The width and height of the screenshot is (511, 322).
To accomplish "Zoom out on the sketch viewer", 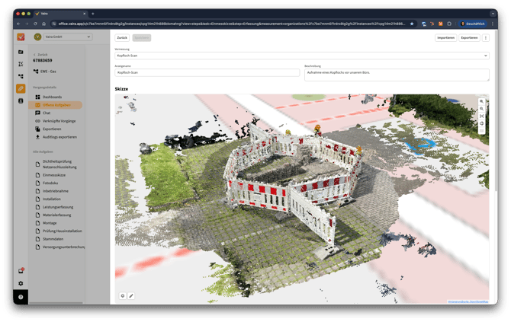I will 481,109.
